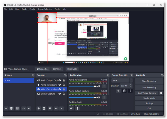This screenshot has width=167, height=119.
Task: Select webcam overlay in the preview
Action: tap(47, 18)
